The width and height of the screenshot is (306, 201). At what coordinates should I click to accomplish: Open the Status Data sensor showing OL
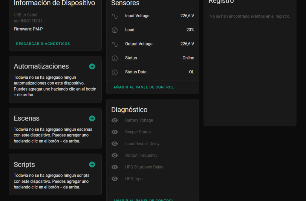(x=152, y=72)
